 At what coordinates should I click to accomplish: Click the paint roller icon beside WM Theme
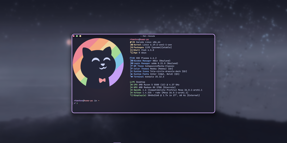point(132,66)
